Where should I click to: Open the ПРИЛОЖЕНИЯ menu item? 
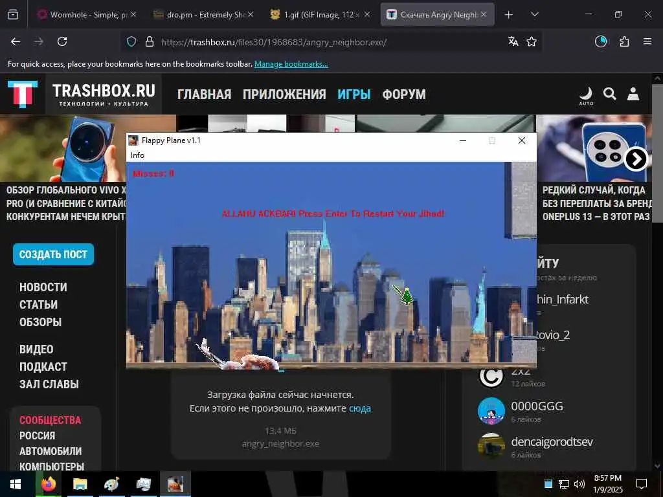[x=284, y=94]
